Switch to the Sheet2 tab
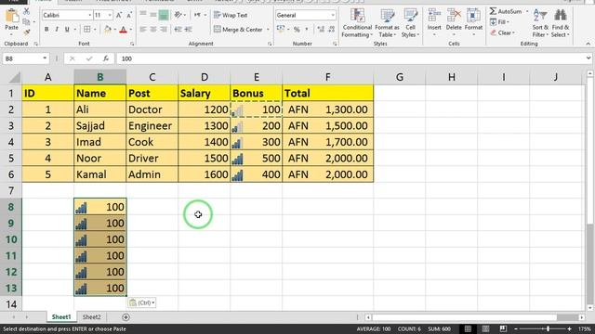 click(x=91, y=317)
